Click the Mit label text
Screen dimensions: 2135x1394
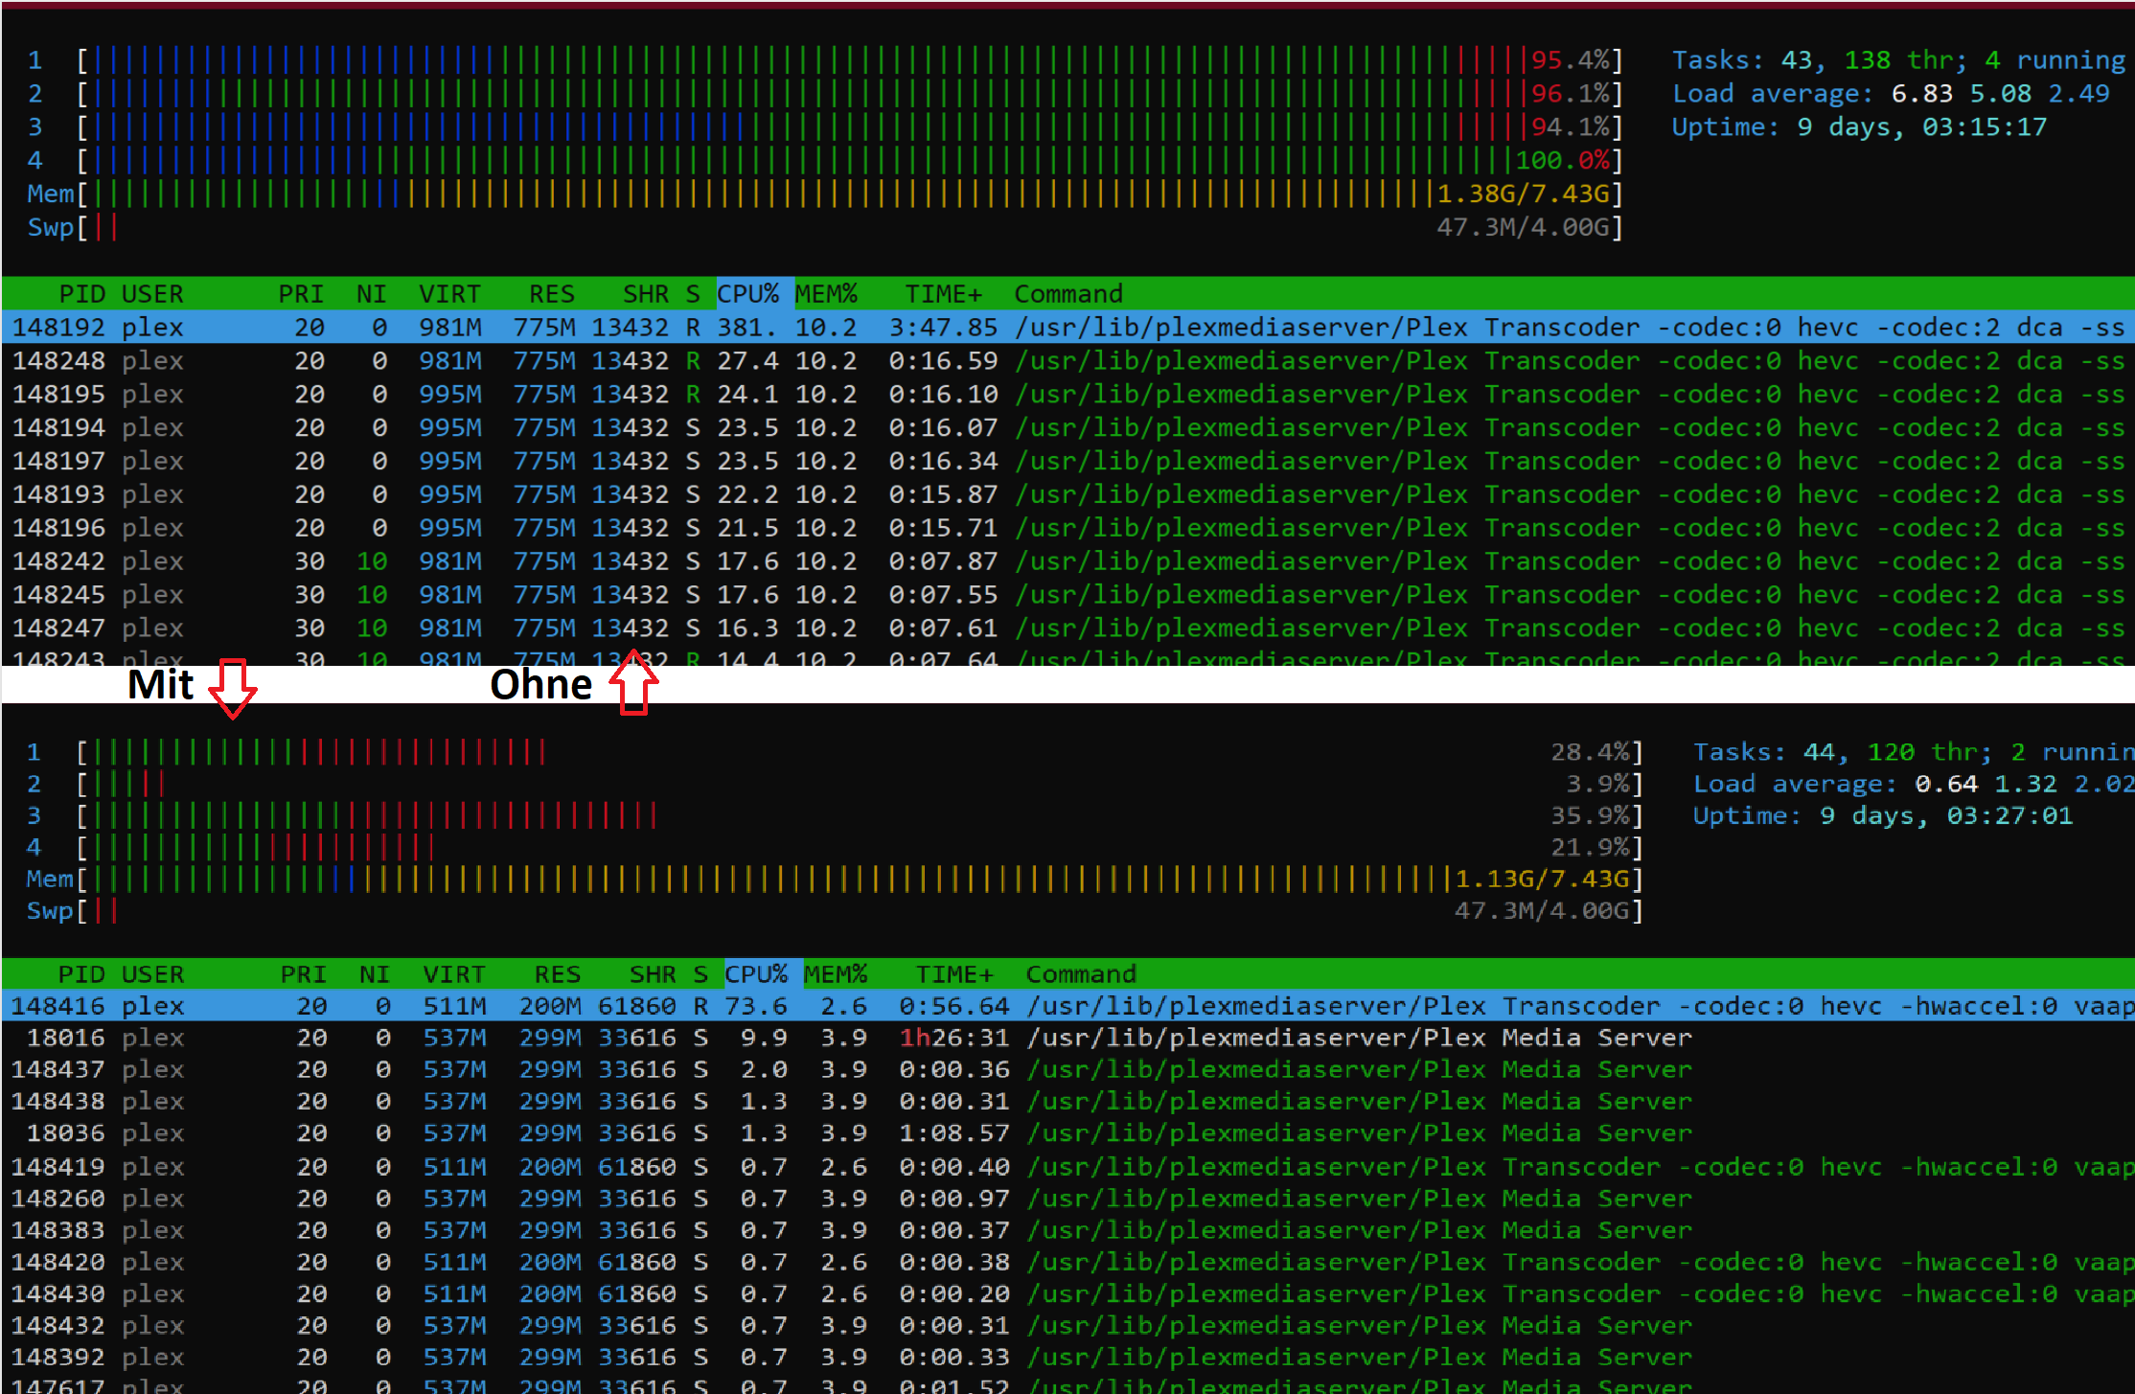161,685
